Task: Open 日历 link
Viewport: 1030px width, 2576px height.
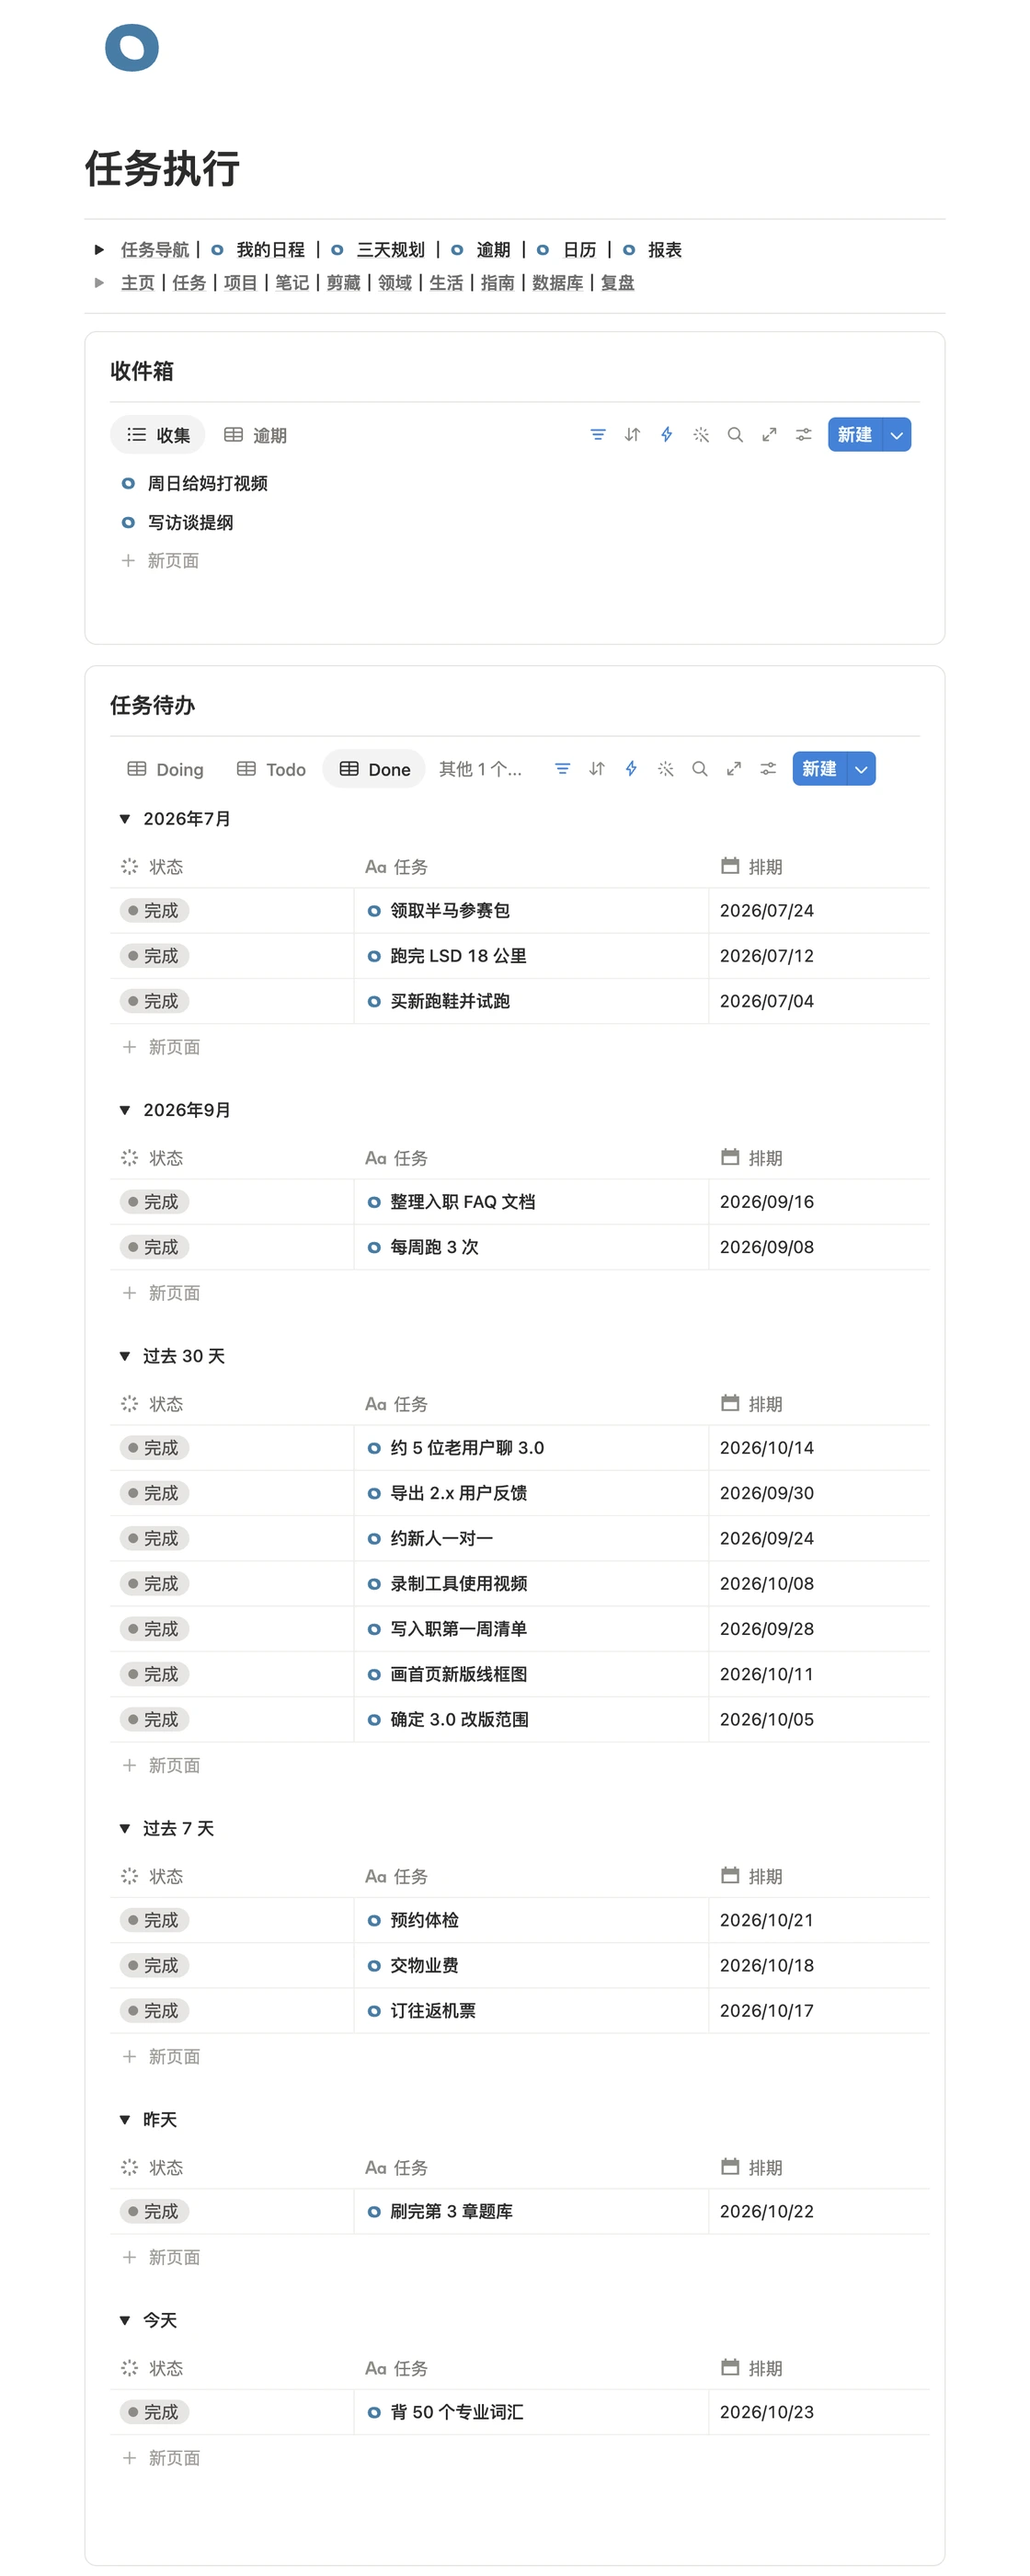Action: point(579,249)
